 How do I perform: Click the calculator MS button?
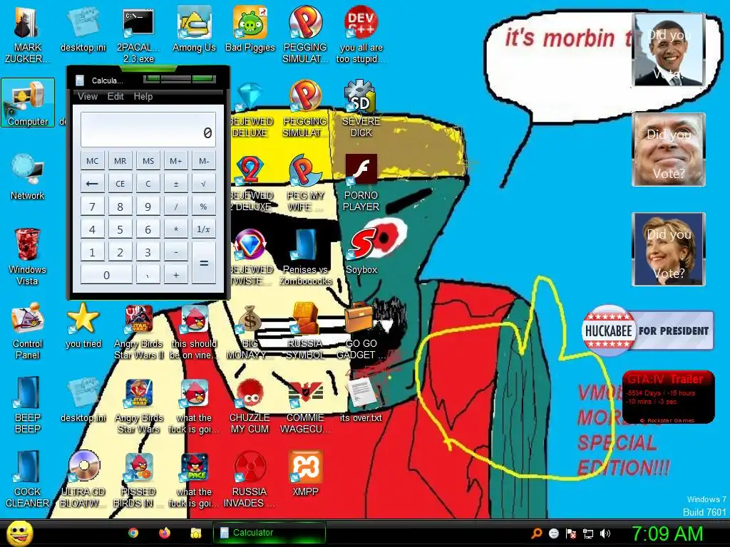[148, 161]
